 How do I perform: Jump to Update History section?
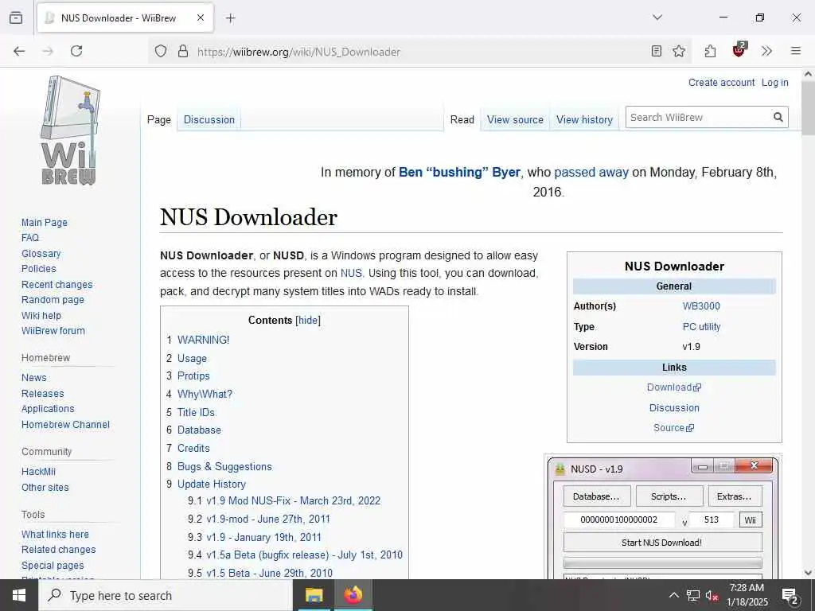click(212, 484)
